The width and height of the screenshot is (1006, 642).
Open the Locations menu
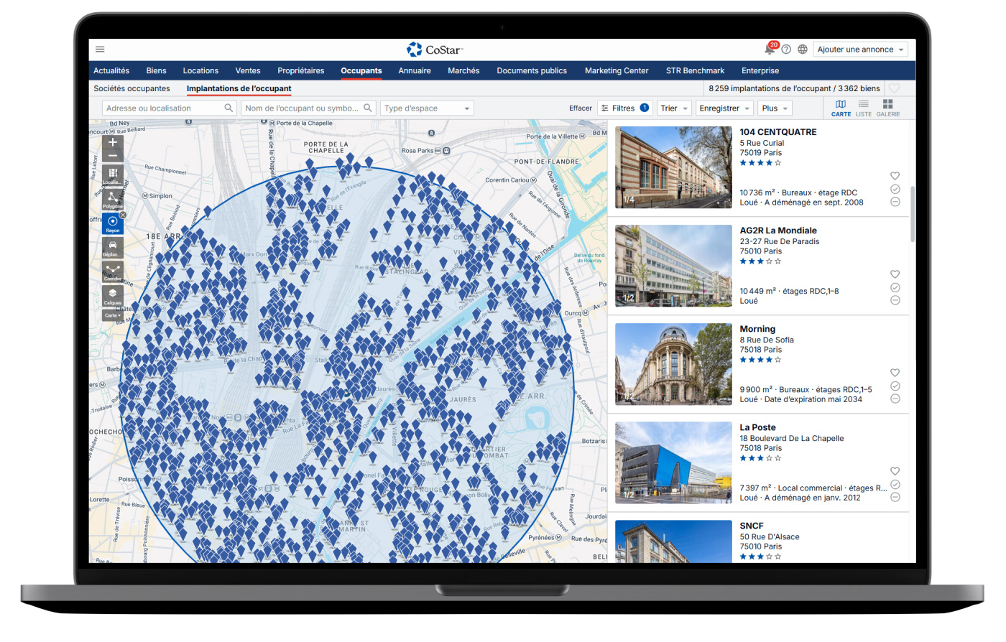point(200,70)
